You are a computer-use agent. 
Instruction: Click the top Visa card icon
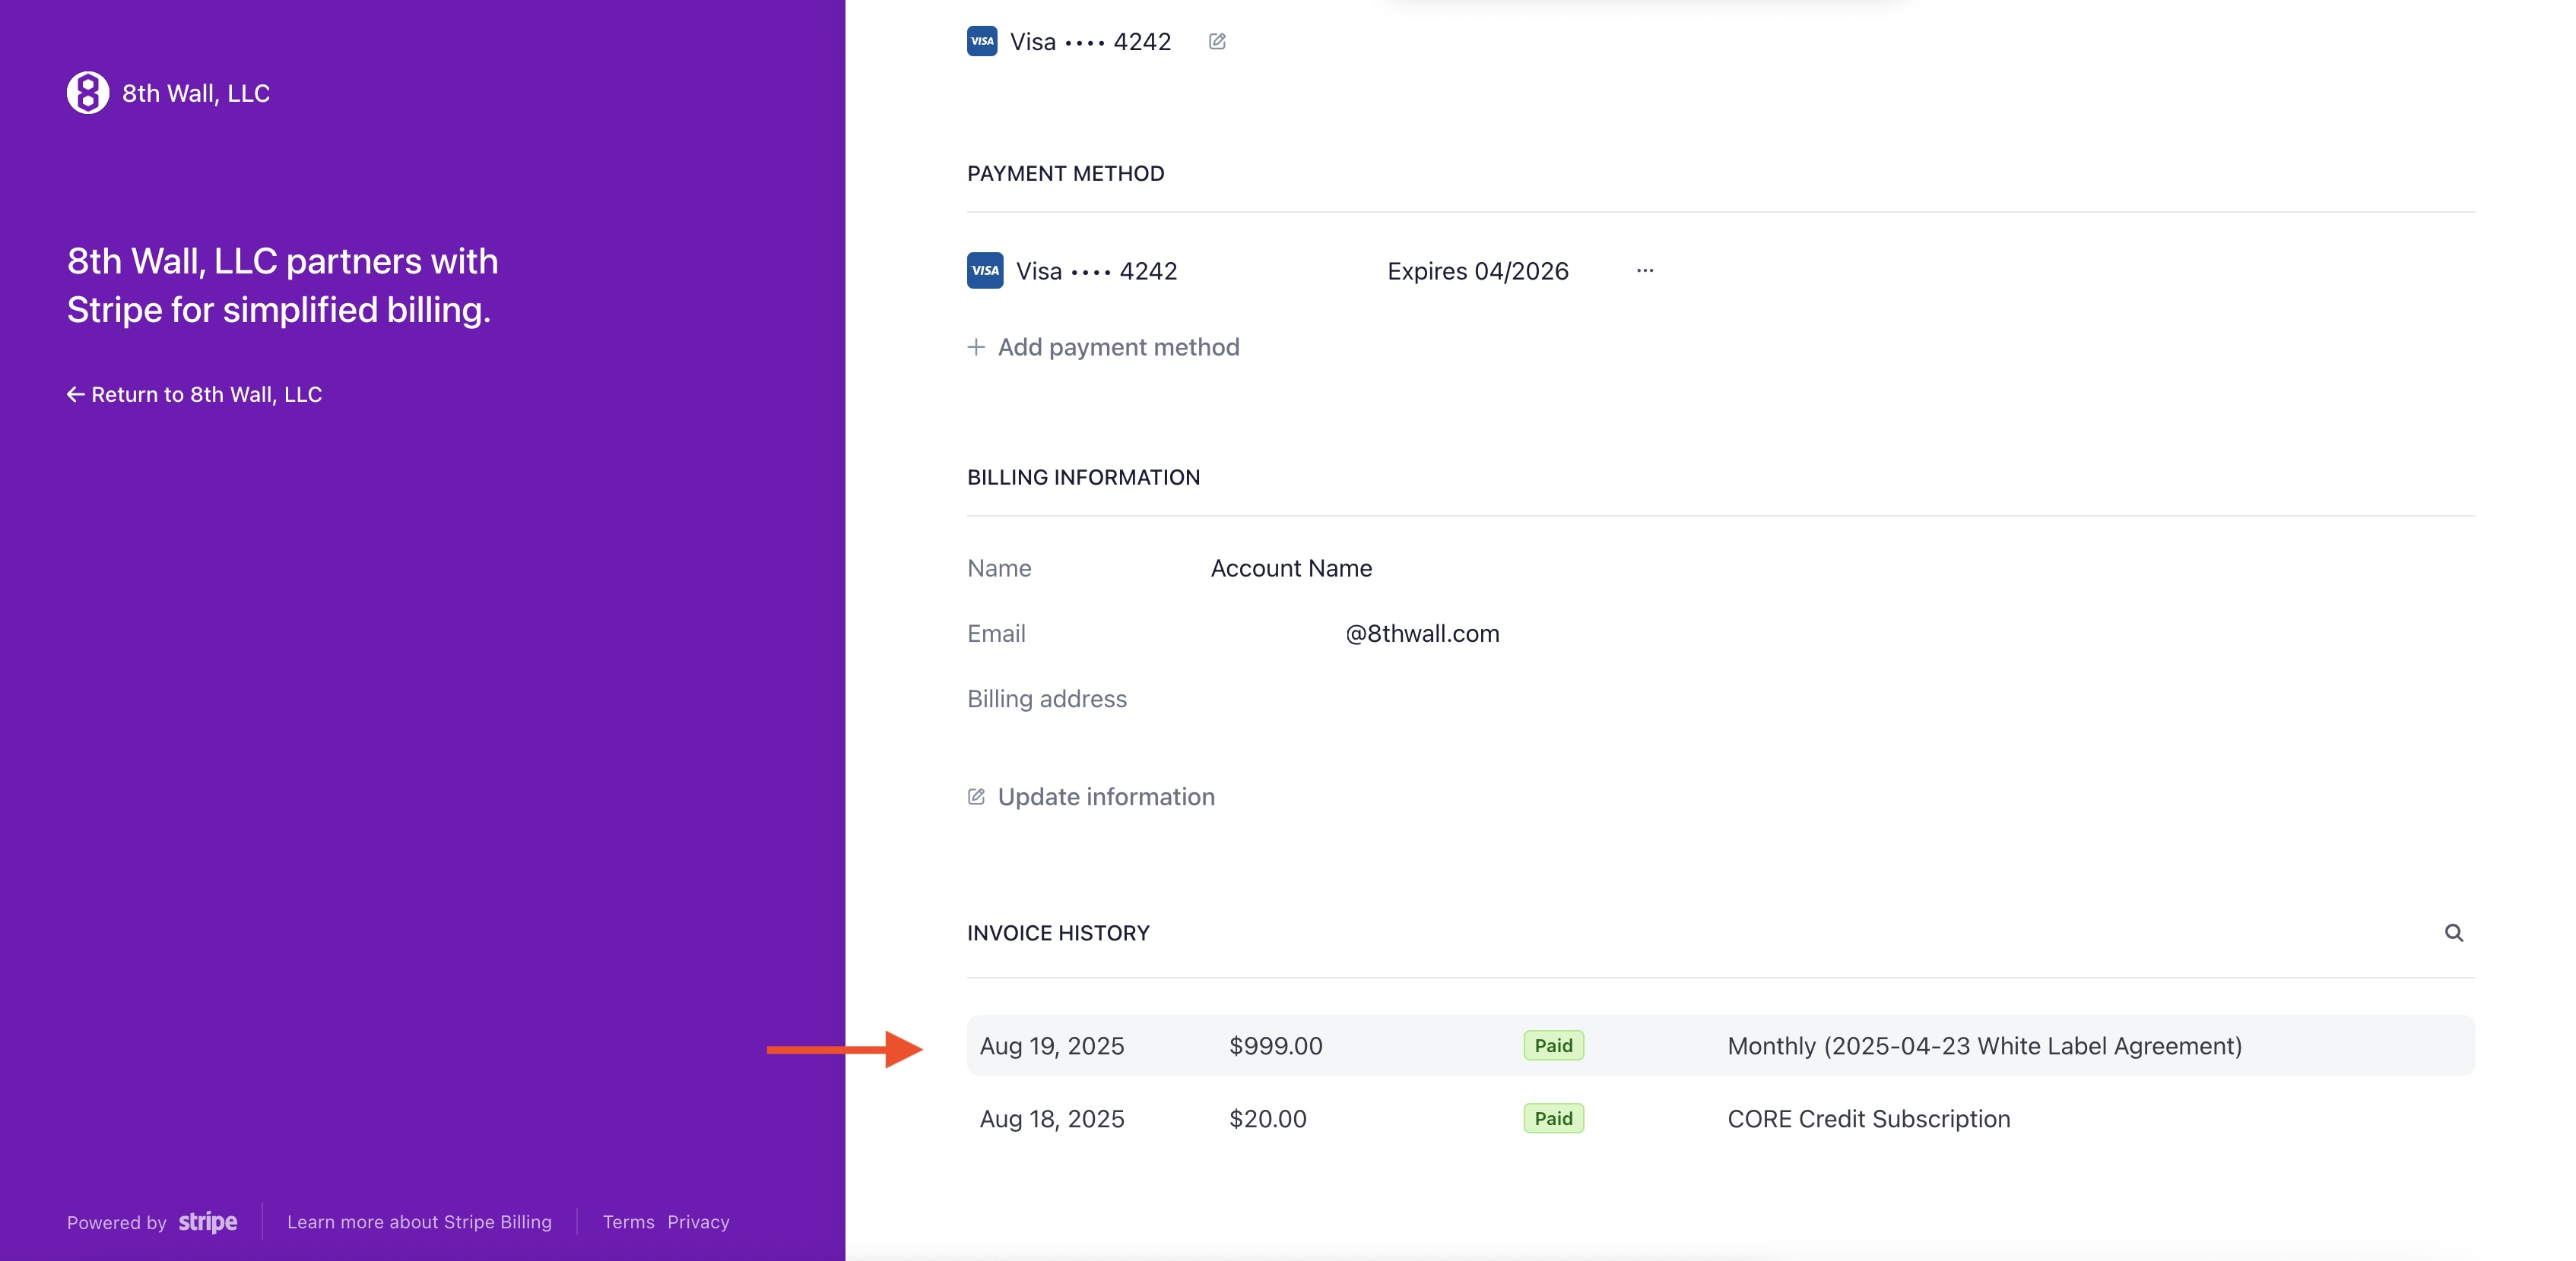tap(982, 42)
